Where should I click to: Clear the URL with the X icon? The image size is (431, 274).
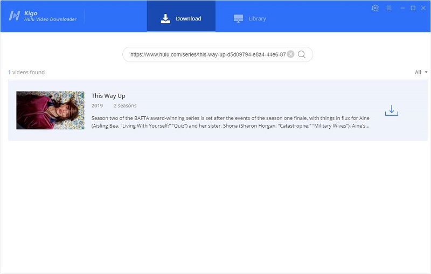[x=290, y=54]
